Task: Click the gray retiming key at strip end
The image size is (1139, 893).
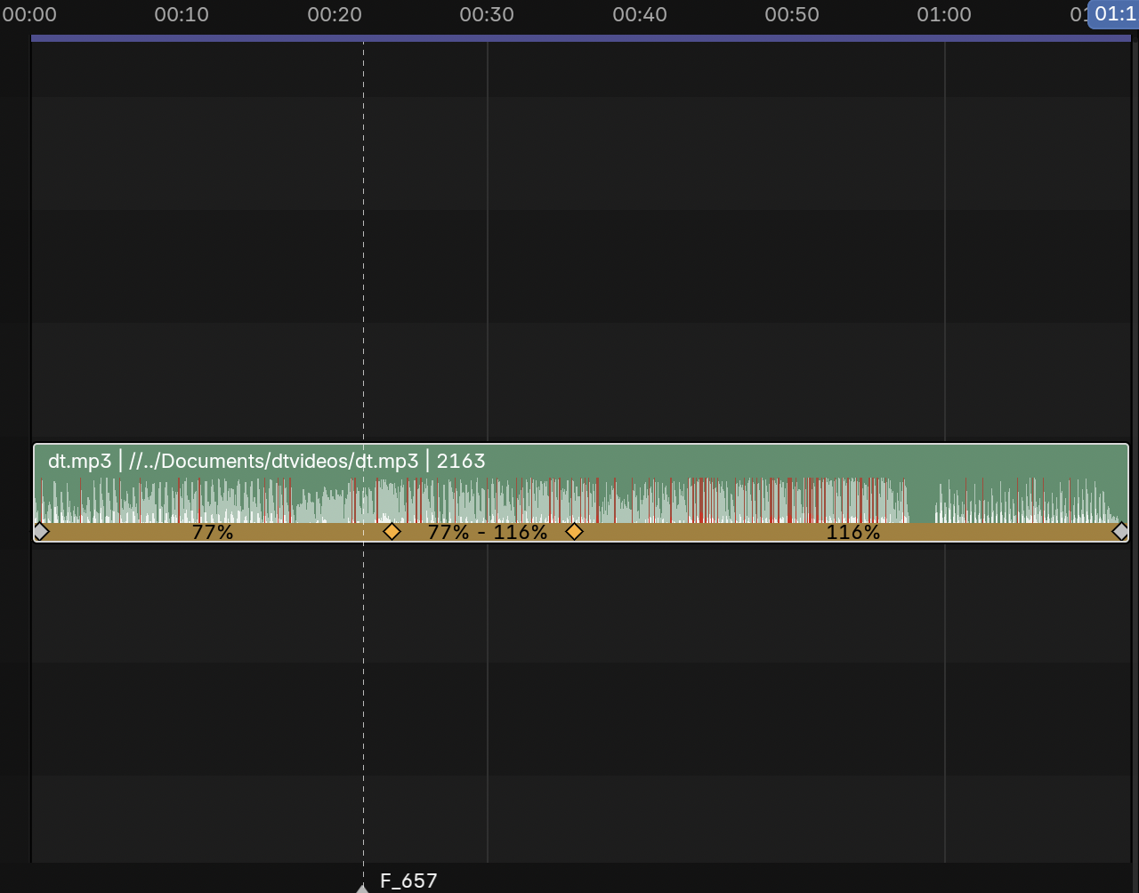Action: tap(1120, 532)
